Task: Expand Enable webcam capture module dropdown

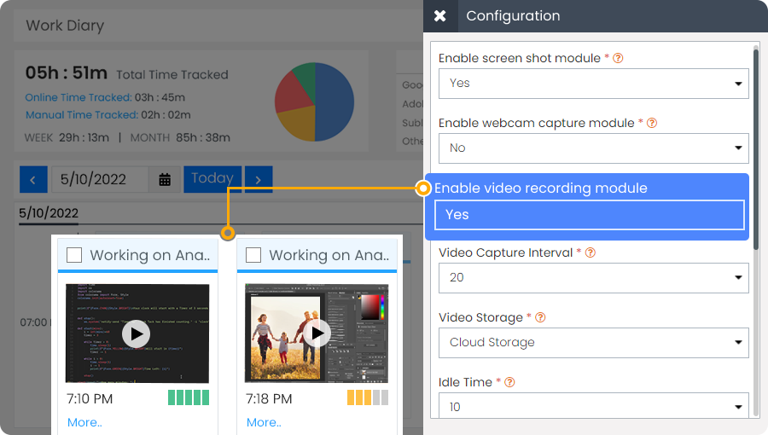Action: tap(594, 148)
